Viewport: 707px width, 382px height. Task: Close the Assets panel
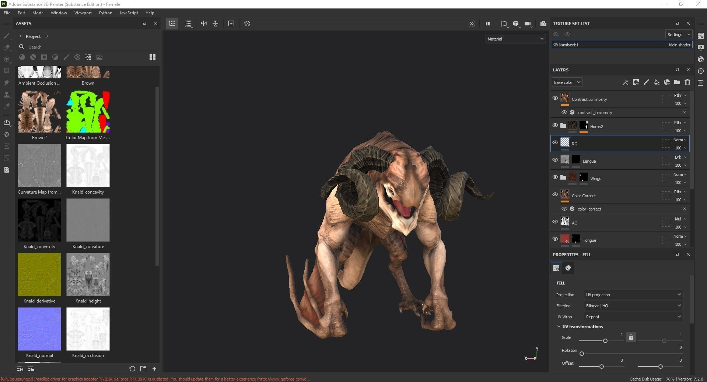pos(155,23)
